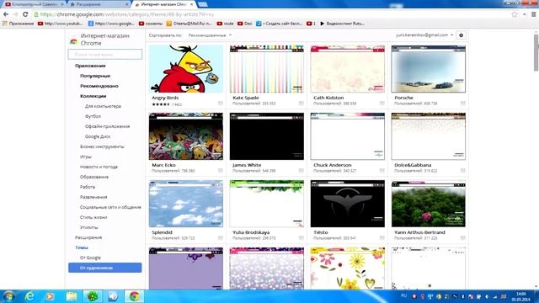Open the Cath Kidston theme thumbnail
The height and width of the screenshot is (303, 539).
[348, 69]
